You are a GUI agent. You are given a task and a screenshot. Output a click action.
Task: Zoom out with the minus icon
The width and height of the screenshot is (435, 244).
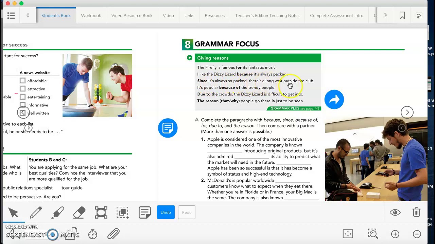(x=417, y=234)
